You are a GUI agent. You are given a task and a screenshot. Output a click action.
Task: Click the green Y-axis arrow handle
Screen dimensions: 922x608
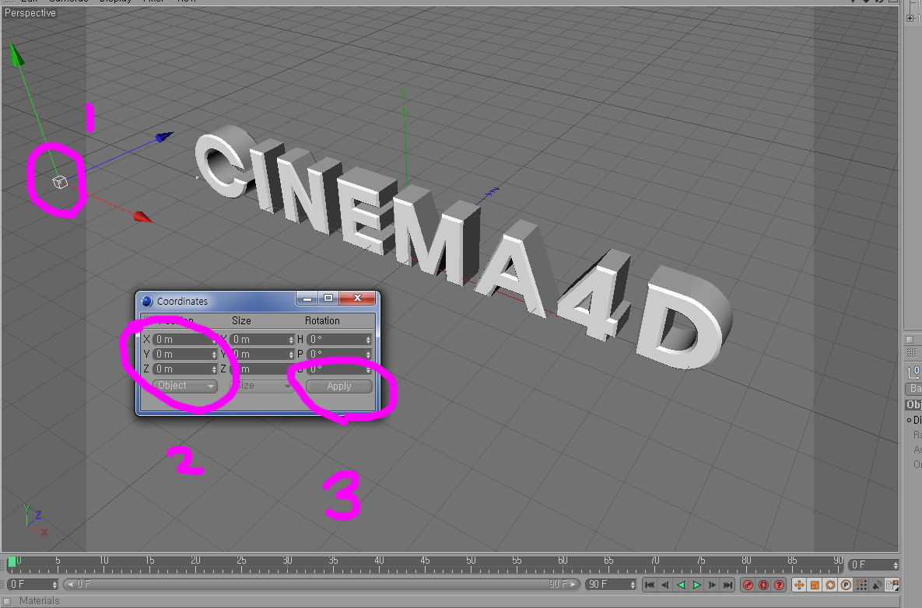tap(16, 54)
